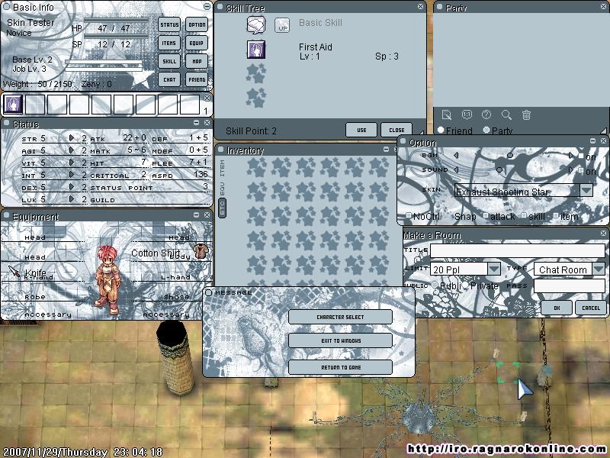Select First Aid skill in hotkey bar
Screen dimensions: 610x458
[x=13, y=105]
